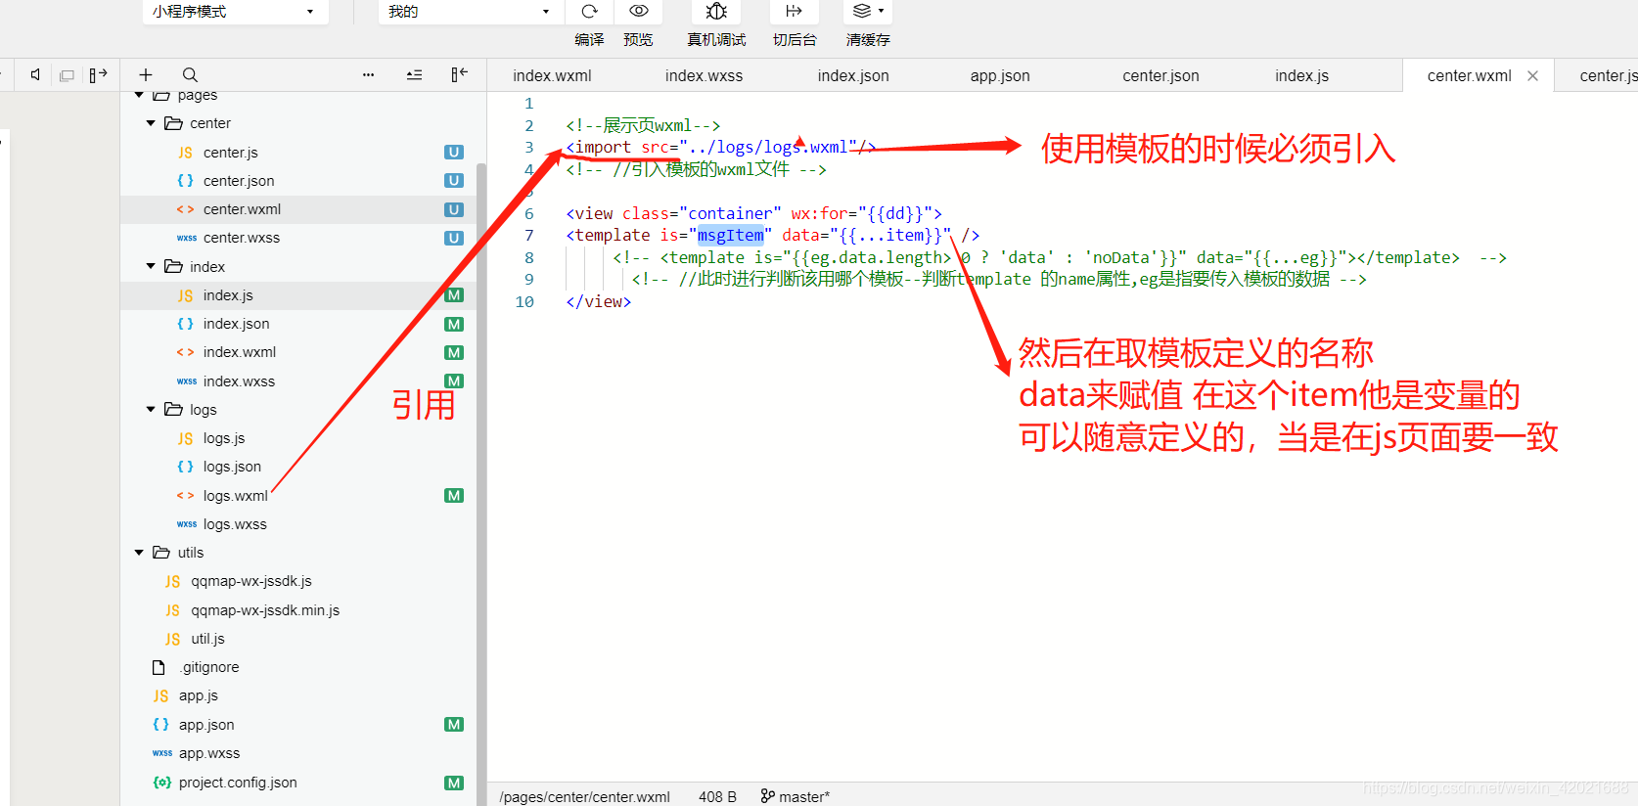Screen dimensions: 1638x806
Task: Click the compile (编译) refresh icon
Action: (589, 12)
